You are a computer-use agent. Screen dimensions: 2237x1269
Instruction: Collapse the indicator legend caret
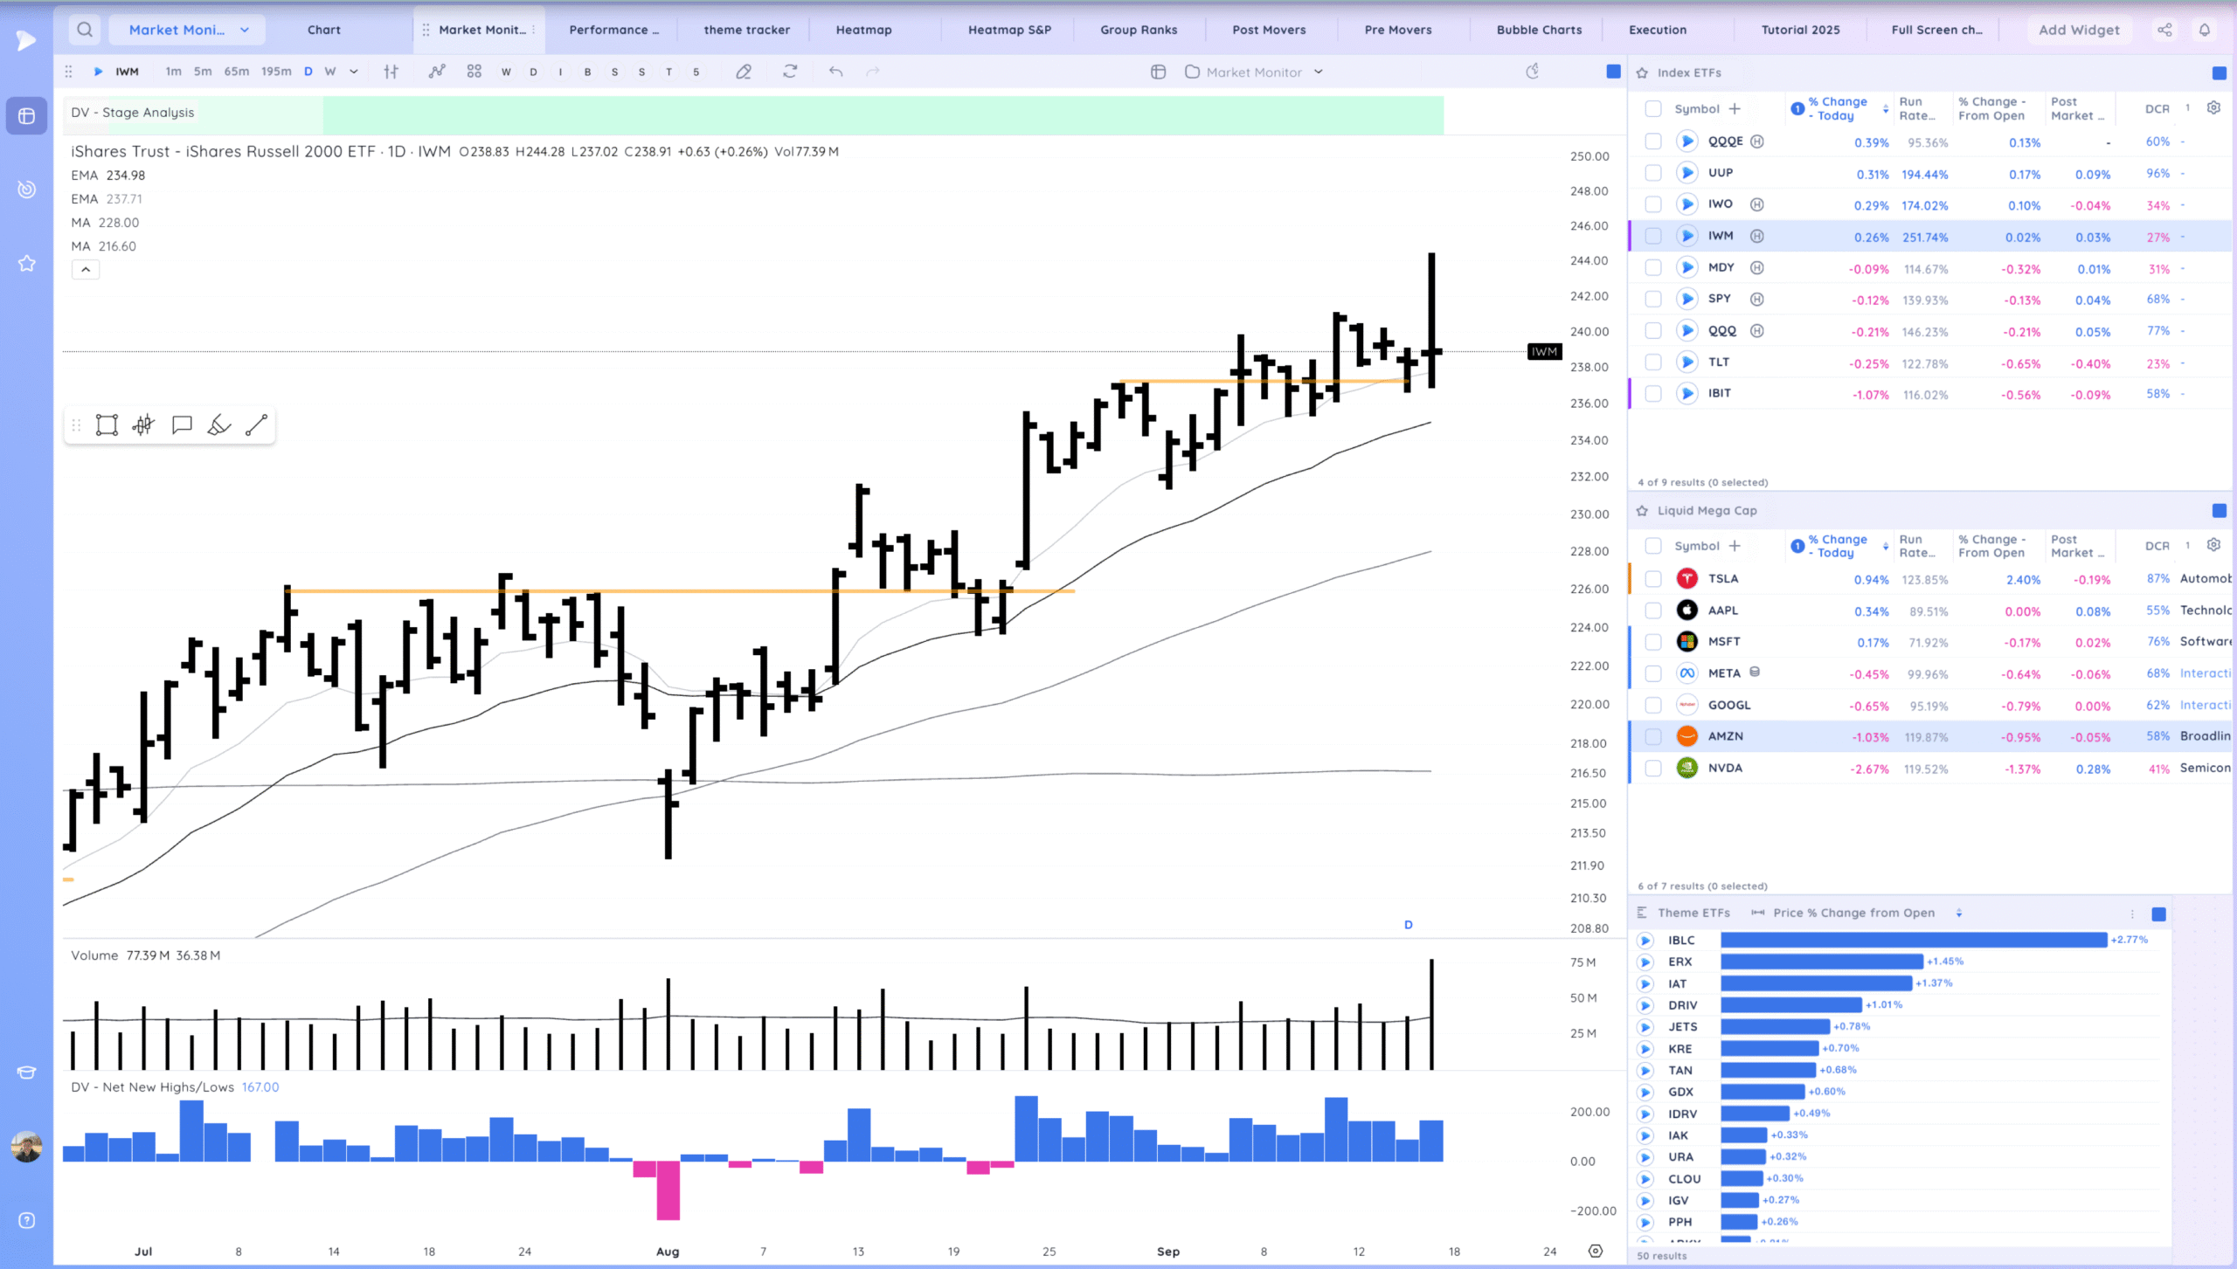pyautogui.click(x=86, y=269)
